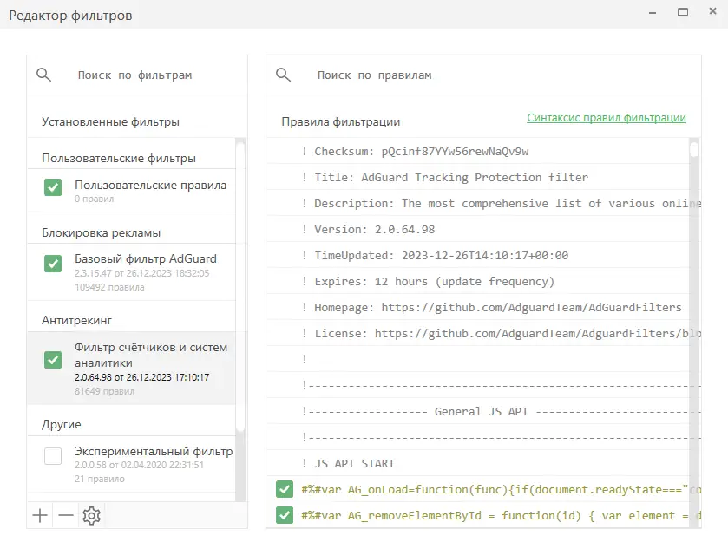The image size is (728, 555).
Task: Open filter settings gear icon
Action: (x=91, y=516)
